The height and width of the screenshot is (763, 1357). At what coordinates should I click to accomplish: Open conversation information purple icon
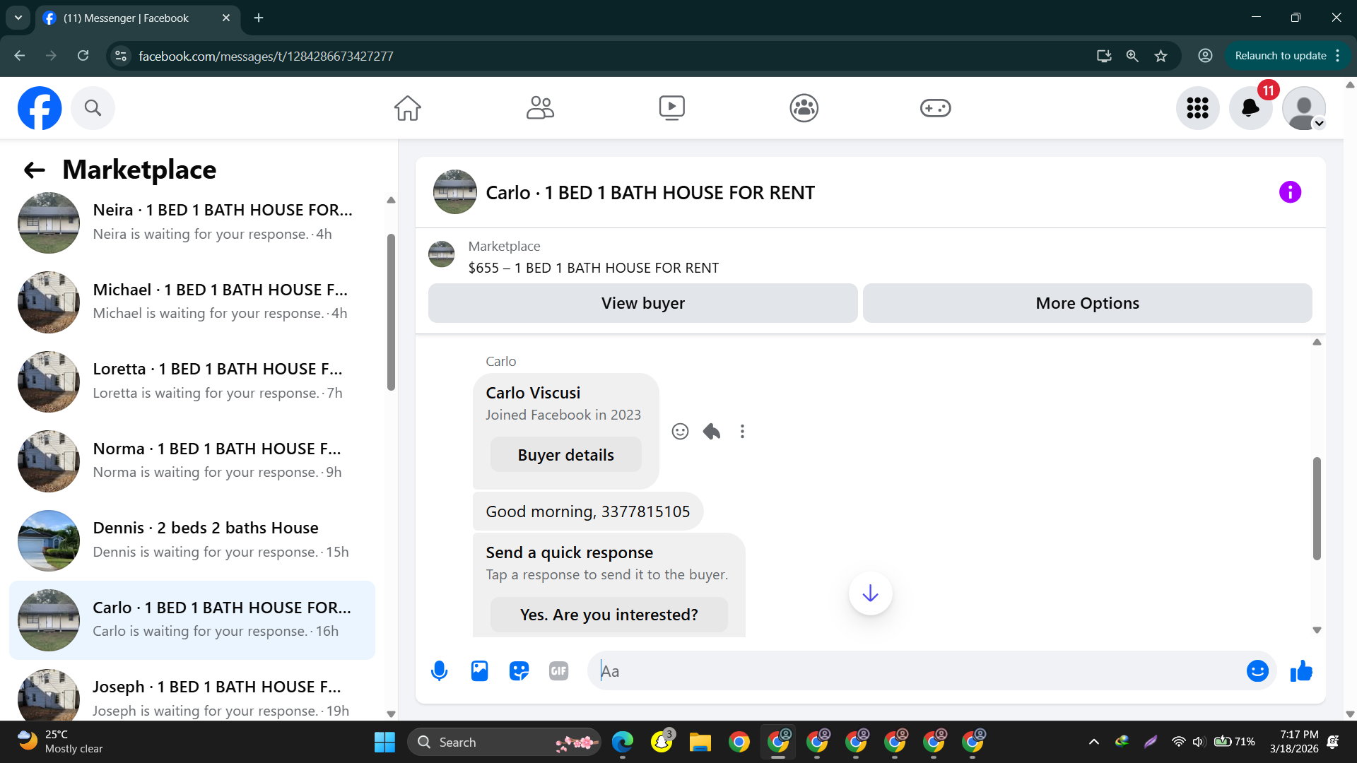tap(1290, 192)
